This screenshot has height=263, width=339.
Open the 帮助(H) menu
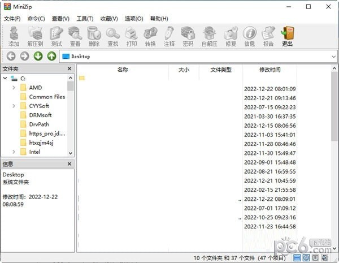[159, 19]
